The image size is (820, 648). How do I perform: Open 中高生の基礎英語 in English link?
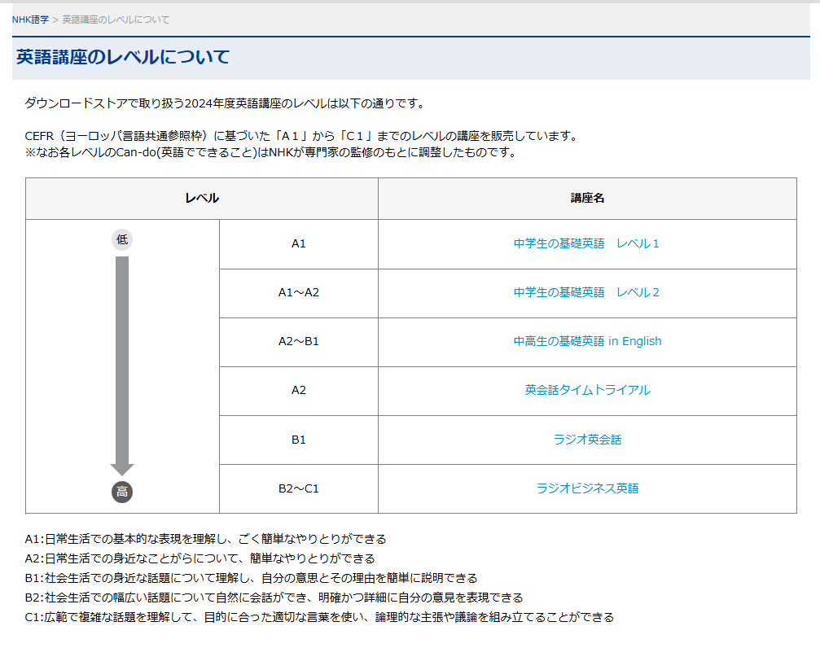[x=587, y=341]
